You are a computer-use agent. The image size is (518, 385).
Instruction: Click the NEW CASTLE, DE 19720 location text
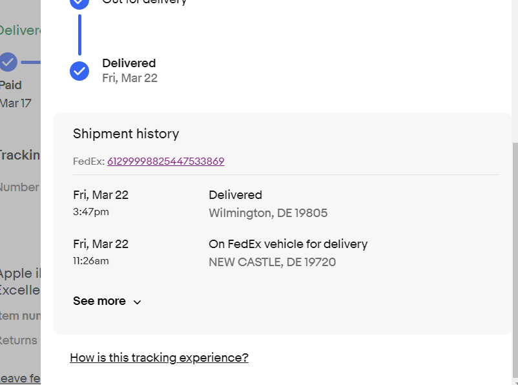(272, 262)
